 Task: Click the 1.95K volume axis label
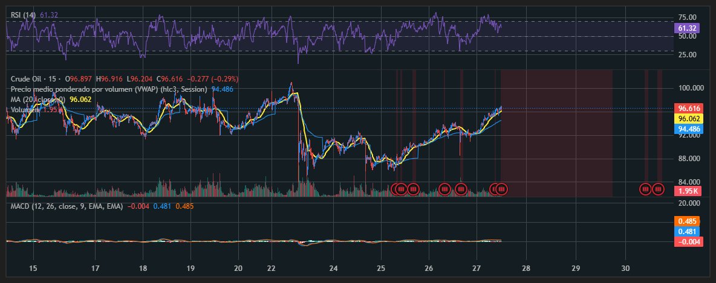coord(687,191)
